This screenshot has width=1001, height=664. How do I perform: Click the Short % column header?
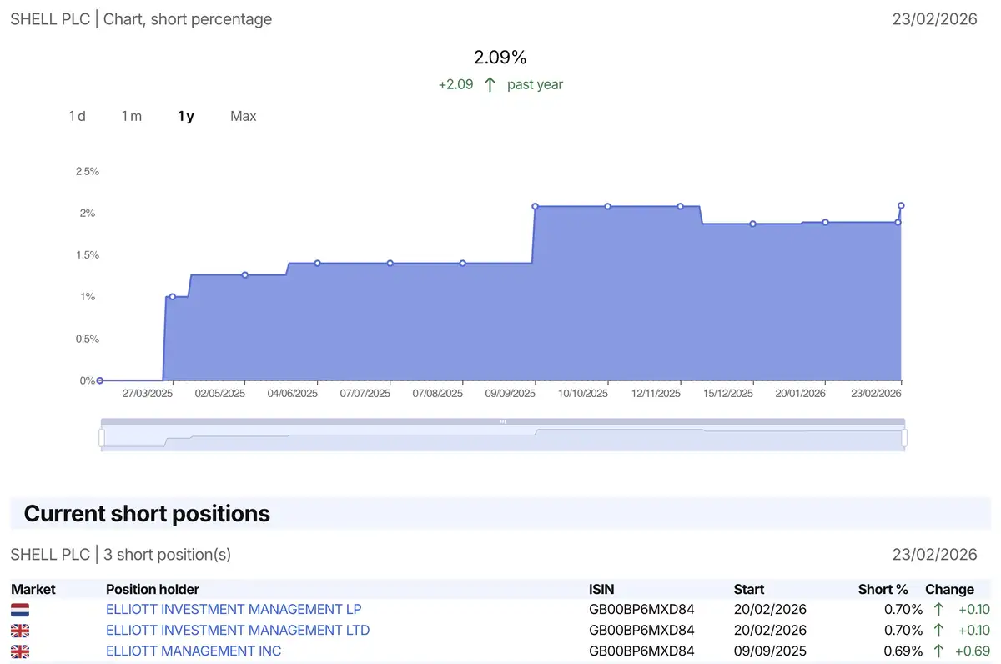[883, 589]
